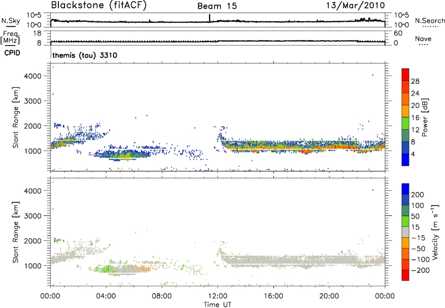Select the "4000" tick in the power panel

pos(33,76)
